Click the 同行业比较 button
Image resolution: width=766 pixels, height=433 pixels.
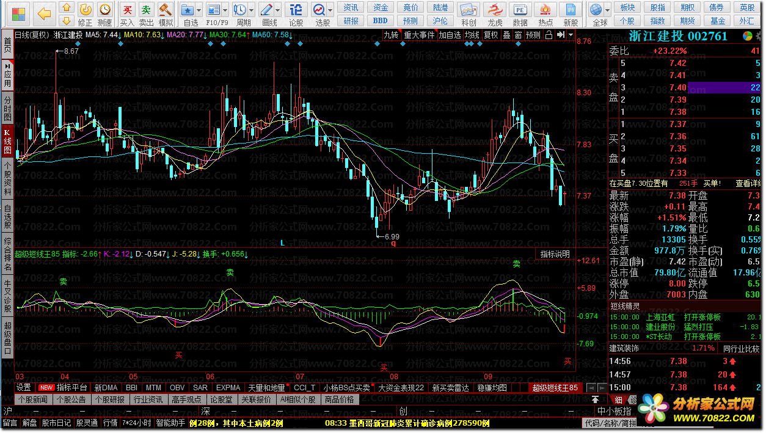tap(742, 348)
